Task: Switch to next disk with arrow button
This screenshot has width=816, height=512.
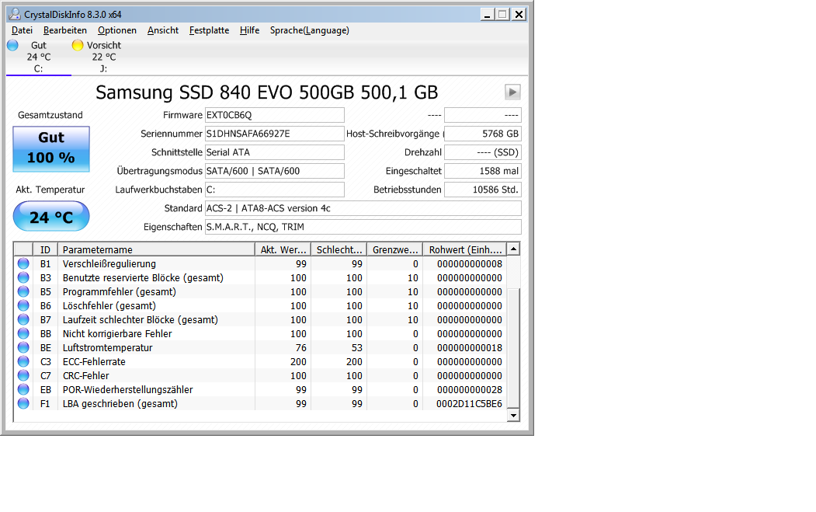Action: (x=512, y=92)
